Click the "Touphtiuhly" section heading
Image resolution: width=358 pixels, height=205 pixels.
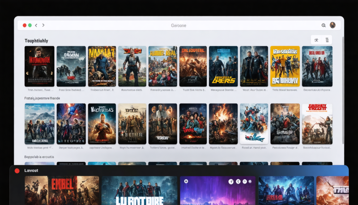click(36, 41)
